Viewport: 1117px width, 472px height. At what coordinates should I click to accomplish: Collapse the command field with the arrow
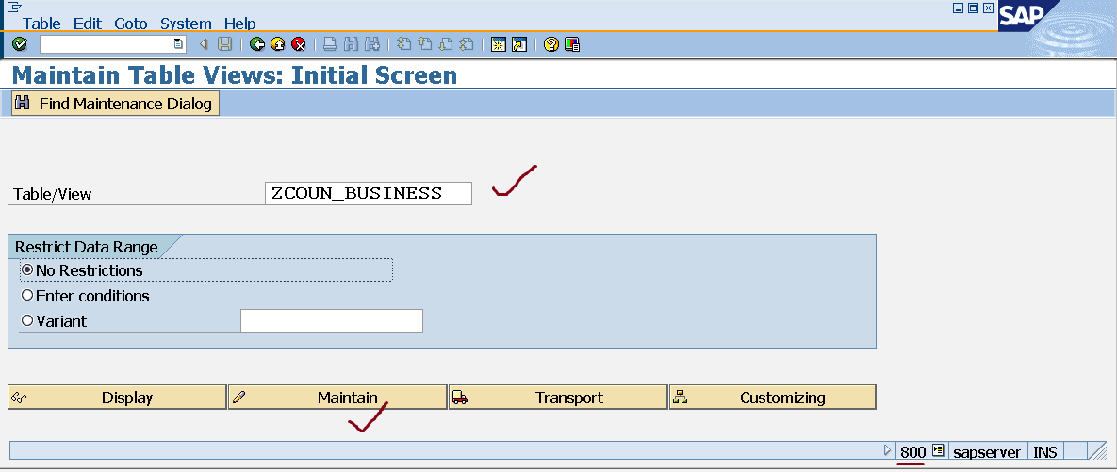[204, 45]
